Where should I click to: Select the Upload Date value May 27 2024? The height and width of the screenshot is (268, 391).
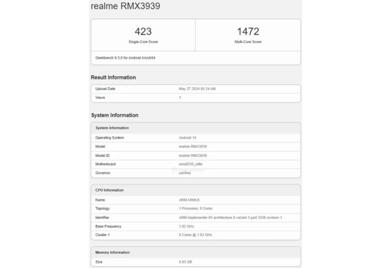coord(197,89)
